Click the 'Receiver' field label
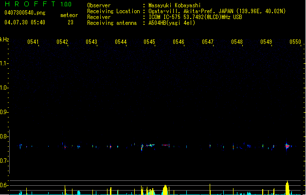The width and height of the screenshot is (306, 195). (99, 17)
